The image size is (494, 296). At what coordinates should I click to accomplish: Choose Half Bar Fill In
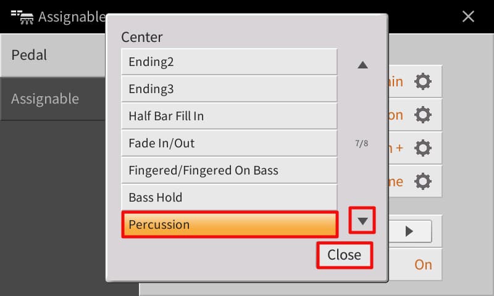click(230, 116)
